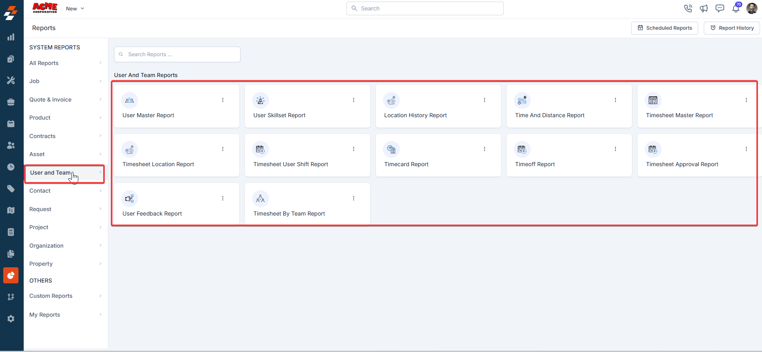Open the documents copy sidebar icon
This screenshot has width=762, height=352.
click(11, 254)
